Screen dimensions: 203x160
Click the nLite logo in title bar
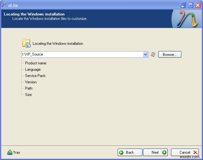4,5
